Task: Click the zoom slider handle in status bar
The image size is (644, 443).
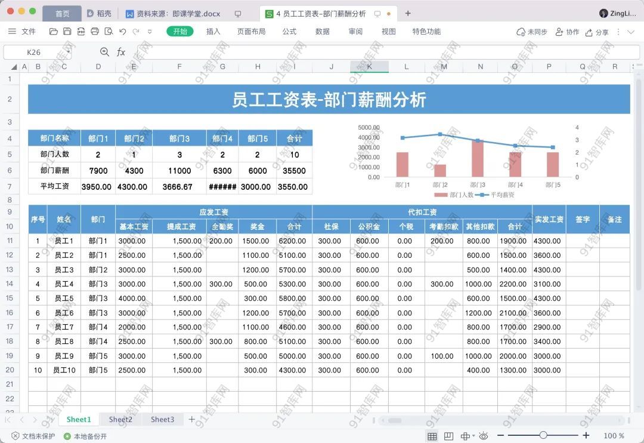Action: tap(543, 436)
